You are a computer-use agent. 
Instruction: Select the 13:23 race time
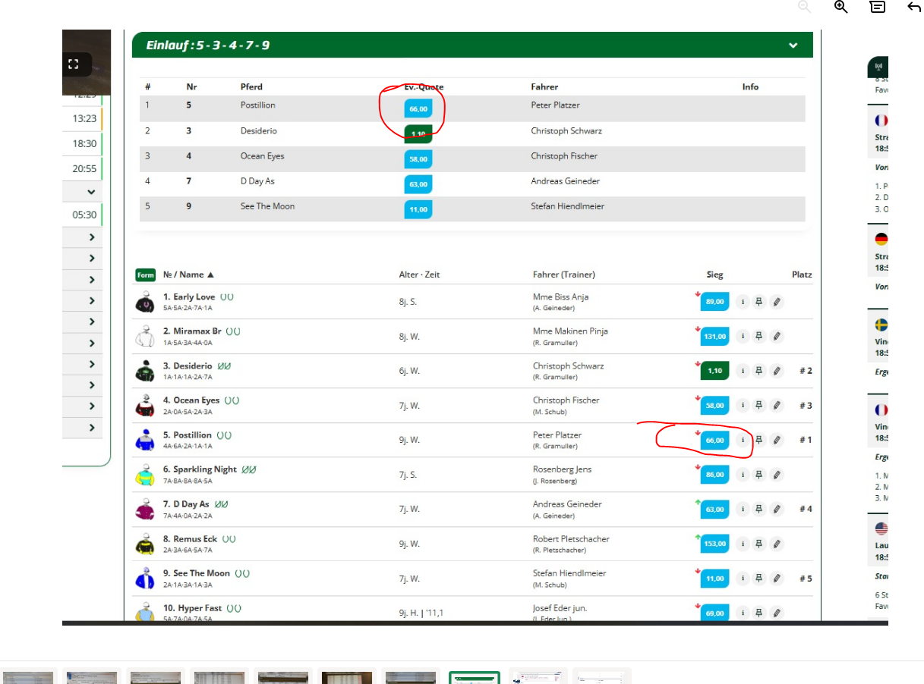pyautogui.click(x=84, y=119)
